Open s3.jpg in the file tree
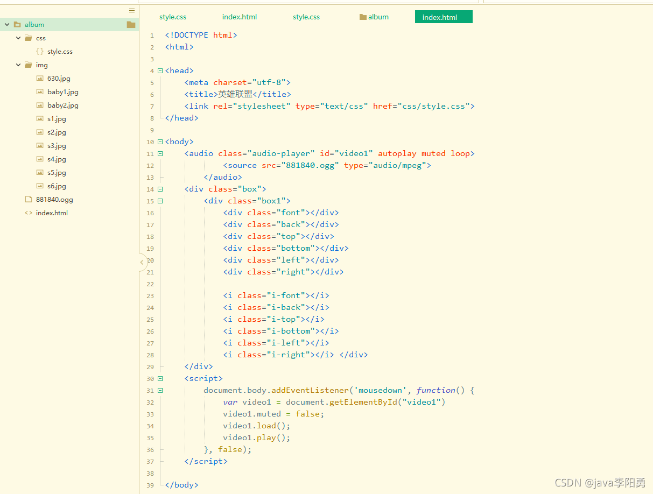This screenshot has height=494, width=653. point(57,145)
